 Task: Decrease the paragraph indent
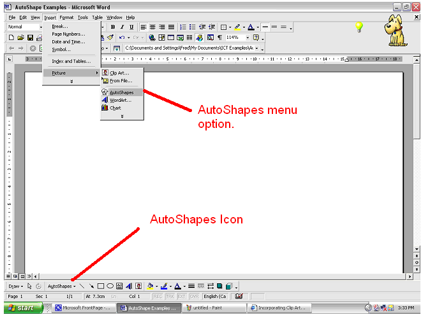pyautogui.click(x=202, y=27)
